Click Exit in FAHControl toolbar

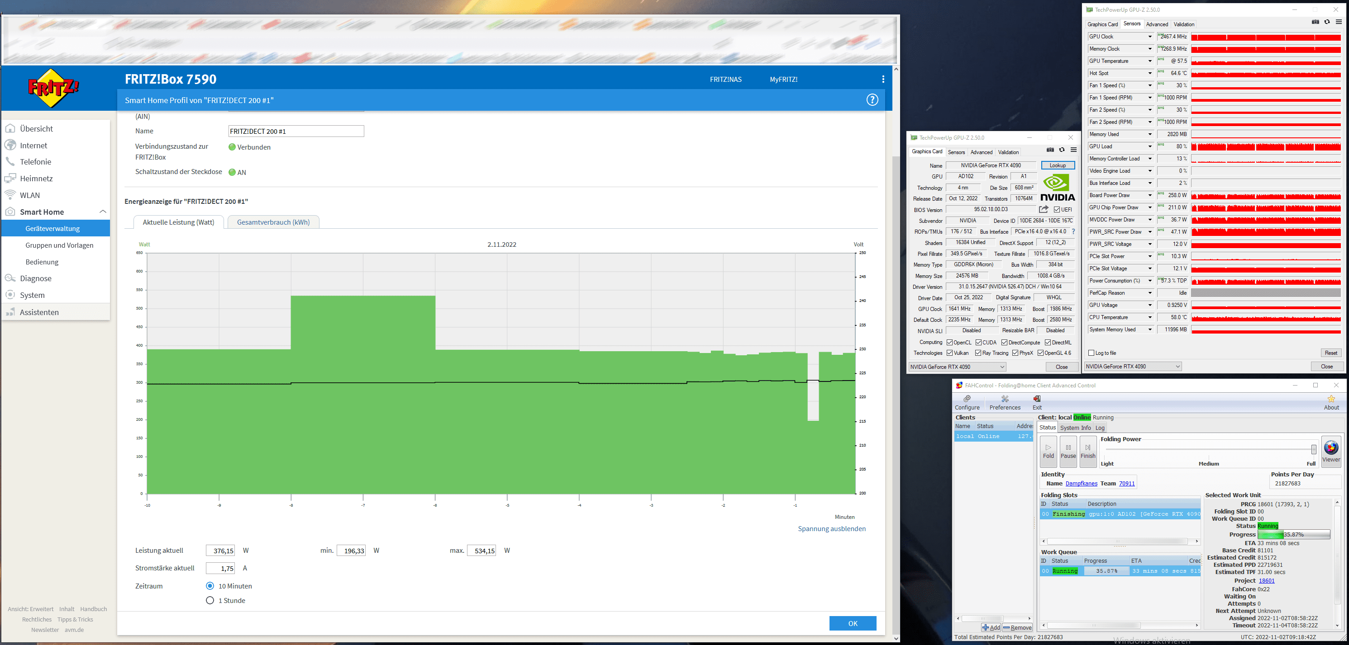(1037, 402)
